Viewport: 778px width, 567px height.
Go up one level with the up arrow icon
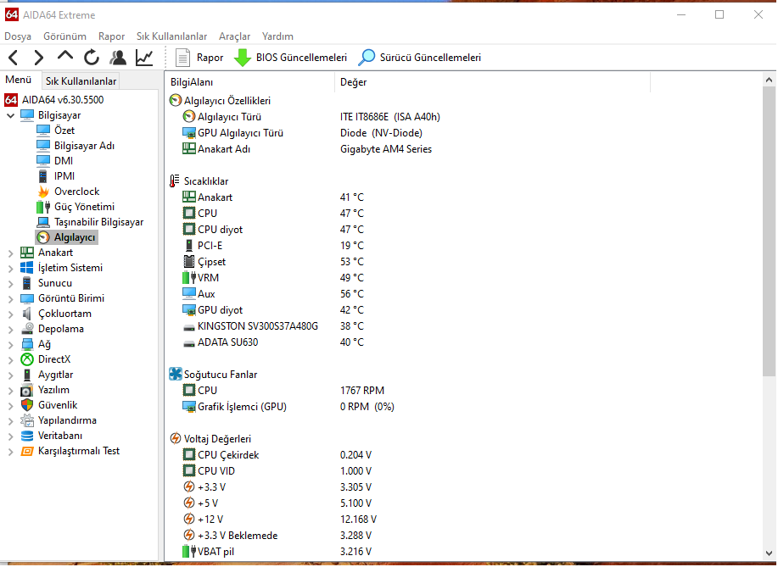coord(65,56)
